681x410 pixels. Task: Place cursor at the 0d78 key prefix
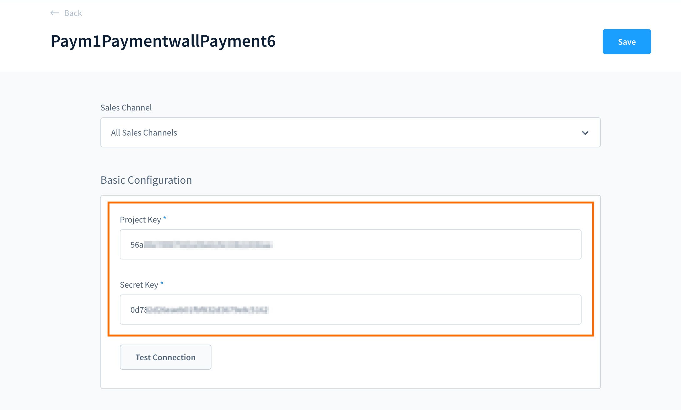click(138, 310)
